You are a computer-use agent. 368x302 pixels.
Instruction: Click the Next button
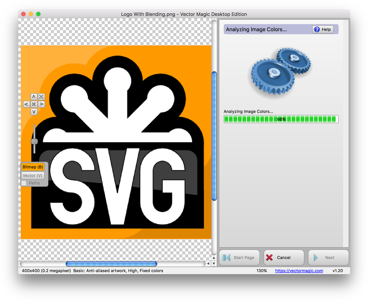point(328,257)
